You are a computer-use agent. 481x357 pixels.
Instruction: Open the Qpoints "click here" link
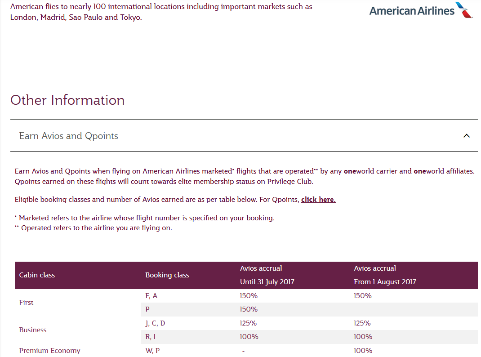pyautogui.click(x=318, y=199)
